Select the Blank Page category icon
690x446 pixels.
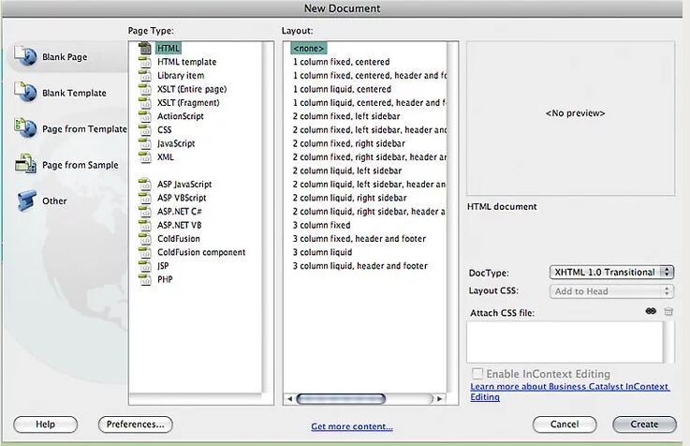point(25,56)
